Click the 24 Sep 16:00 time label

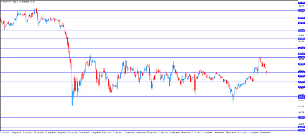(x=175, y=133)
